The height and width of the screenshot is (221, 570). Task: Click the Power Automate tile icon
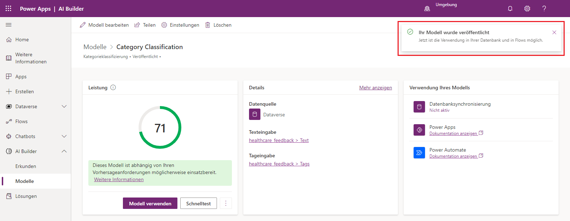tap(419, 153)
